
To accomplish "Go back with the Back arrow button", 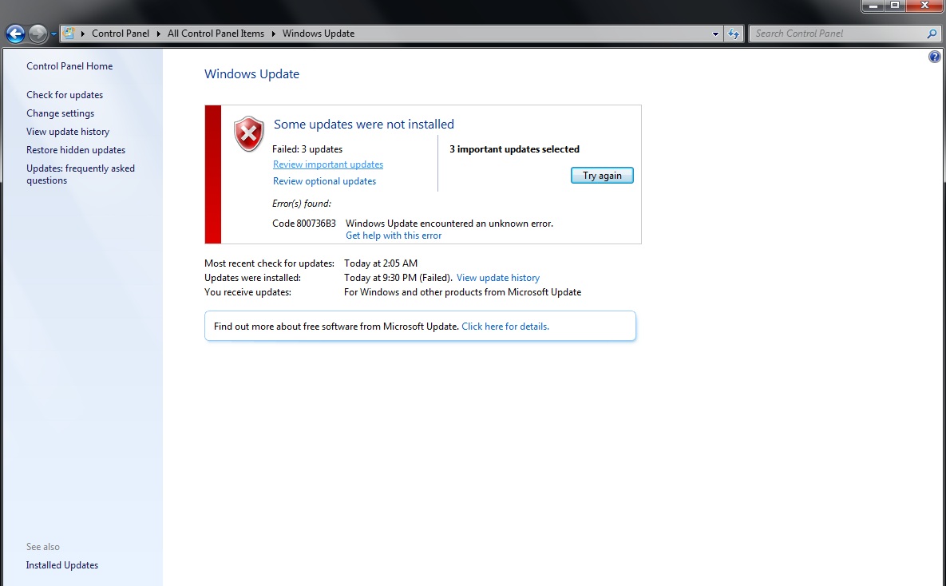I will pyautogui.click(x=15, y=34).
